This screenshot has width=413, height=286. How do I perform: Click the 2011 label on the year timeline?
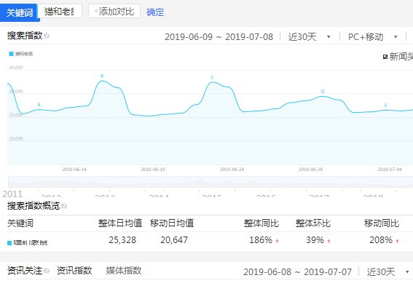12,194
